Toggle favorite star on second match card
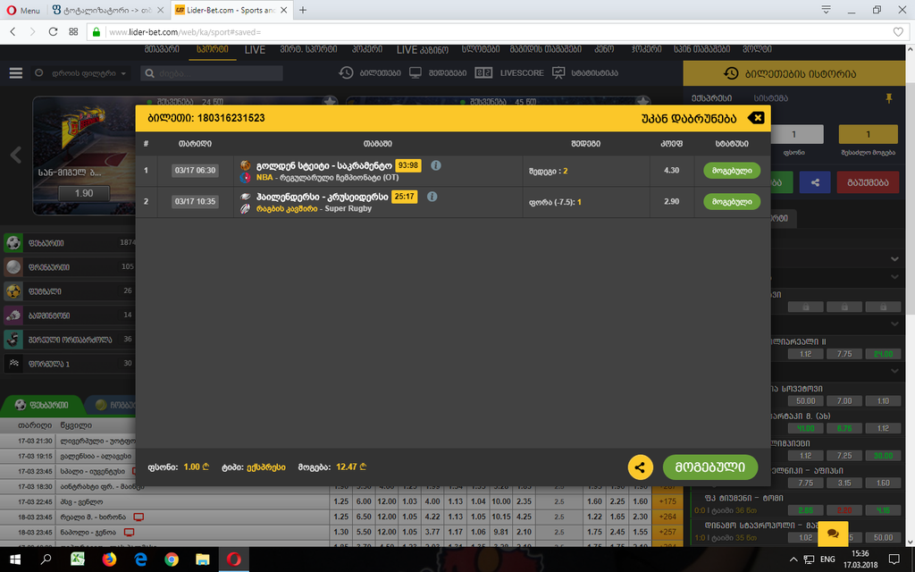Viewport: 915px width, 572px height. point(643,102)
